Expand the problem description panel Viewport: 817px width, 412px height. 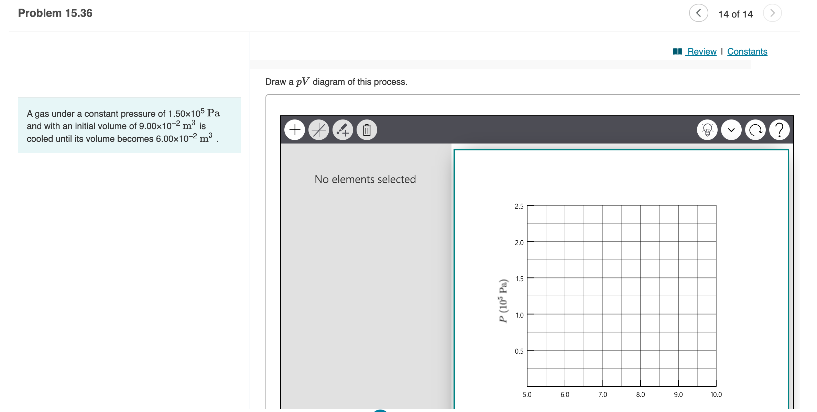point(129,125)
